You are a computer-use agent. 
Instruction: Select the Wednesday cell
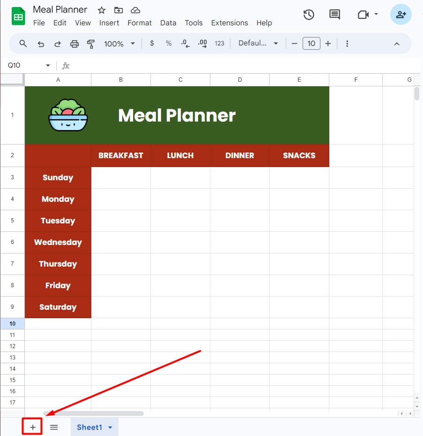(x=58, y=243)
